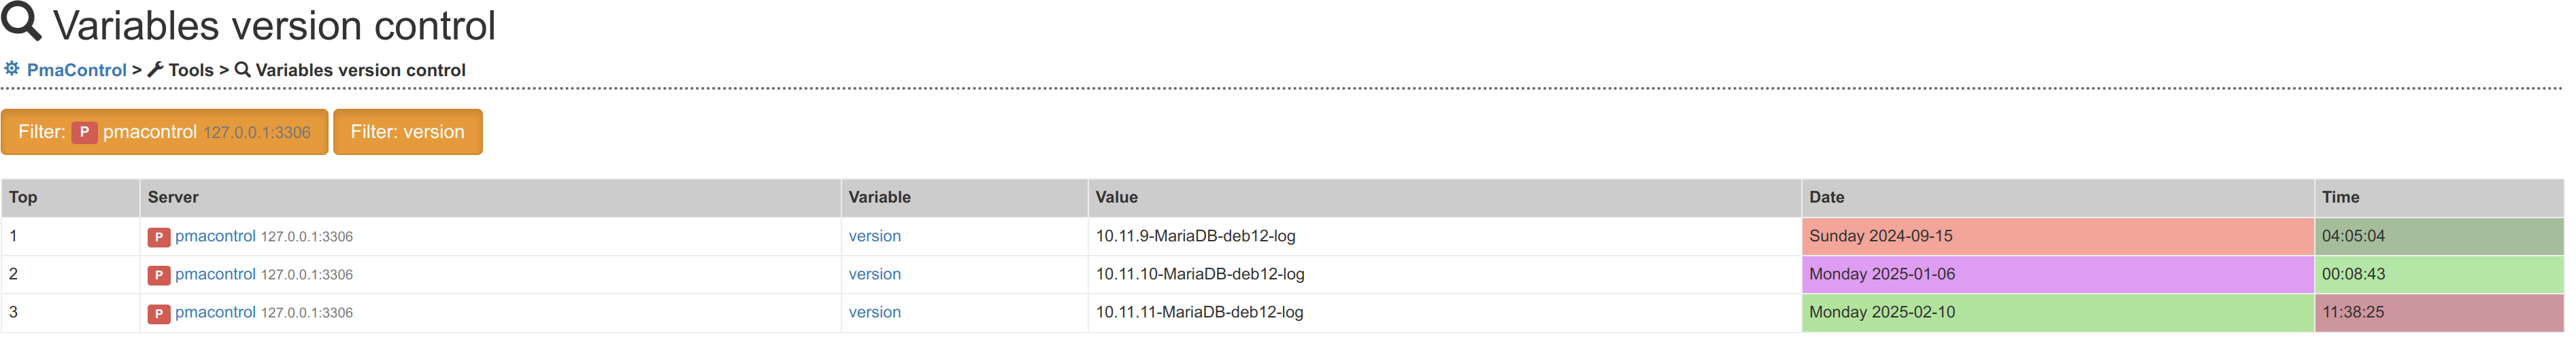Click the breadcrumb magnifier icon before Variables
Viewport: 2576px width, 344px height.
tap(242, 70)
